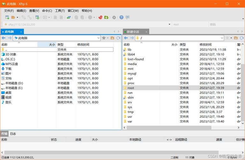Open the 文件(F) menu
This screenshot has height=160, width=245.
pos(9,11)
